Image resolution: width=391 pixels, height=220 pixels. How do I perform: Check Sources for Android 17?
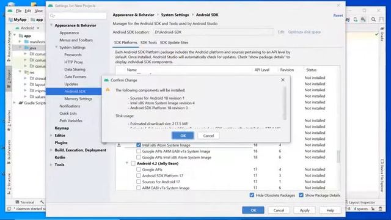click(139, 182)
